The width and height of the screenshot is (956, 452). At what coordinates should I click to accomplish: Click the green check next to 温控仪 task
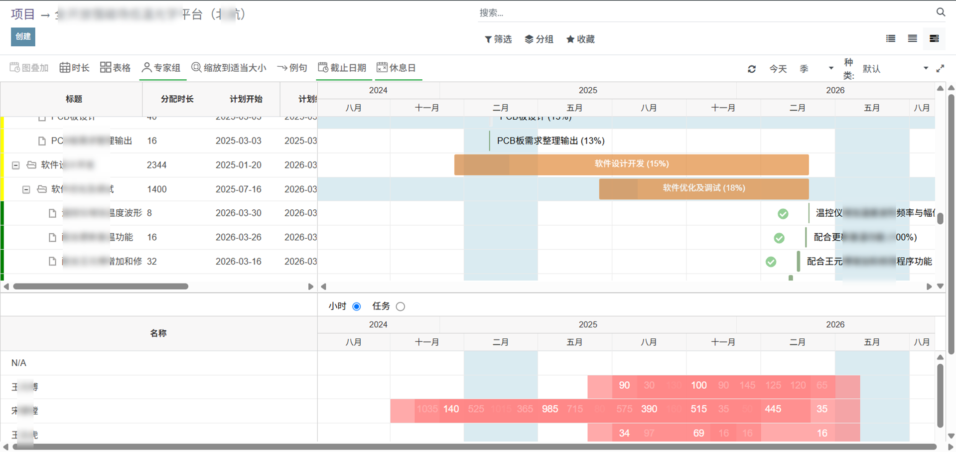point(783,214)
